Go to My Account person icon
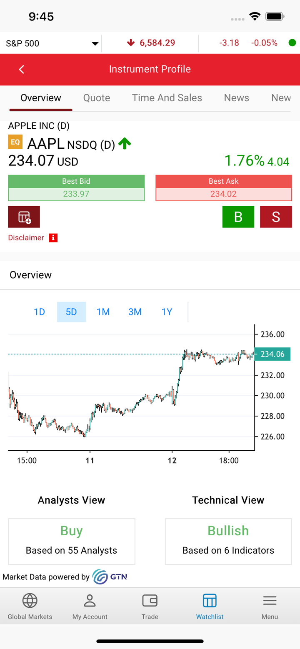 [x=90, y=601]
